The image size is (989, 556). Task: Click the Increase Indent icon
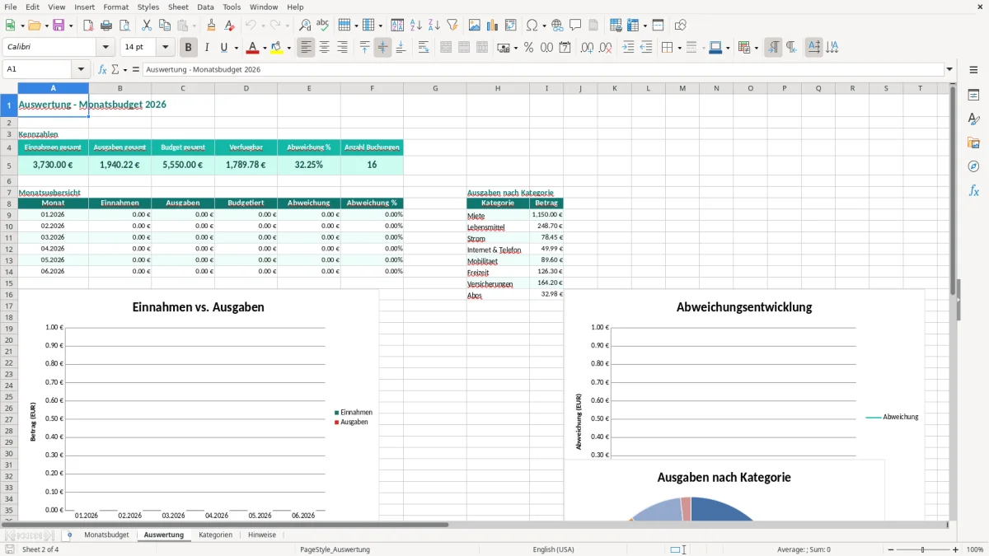[x=628, y=48]
